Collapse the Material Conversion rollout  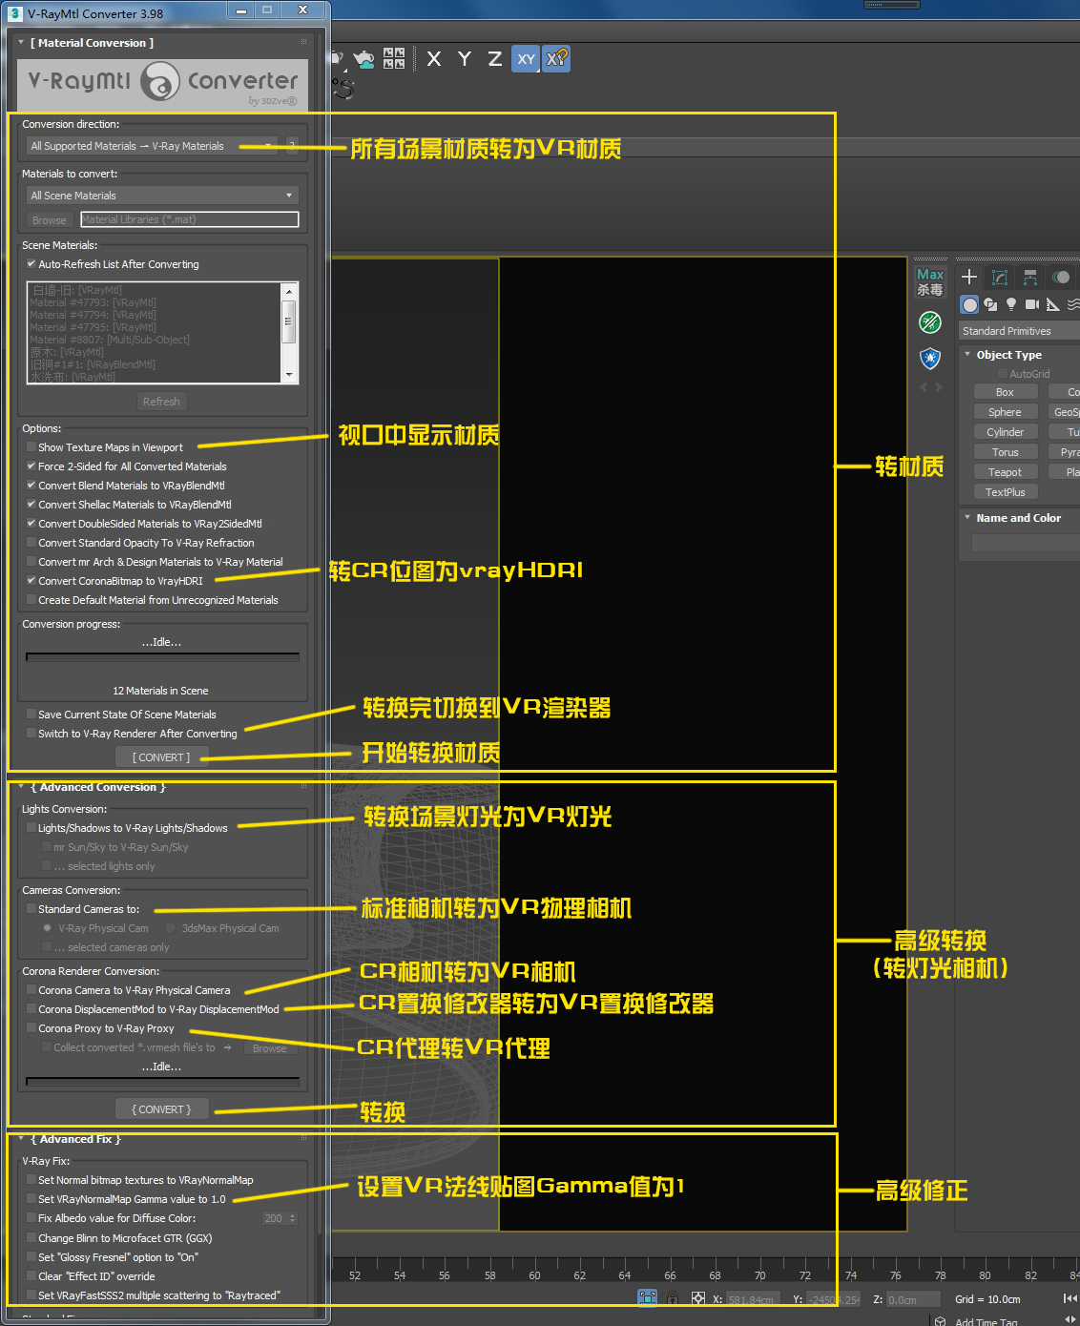point(21,43)
